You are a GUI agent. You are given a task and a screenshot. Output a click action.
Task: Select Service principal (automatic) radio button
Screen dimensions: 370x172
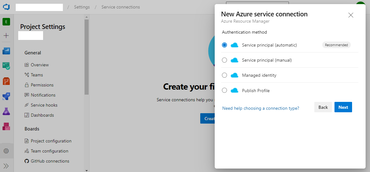(224, 45)
